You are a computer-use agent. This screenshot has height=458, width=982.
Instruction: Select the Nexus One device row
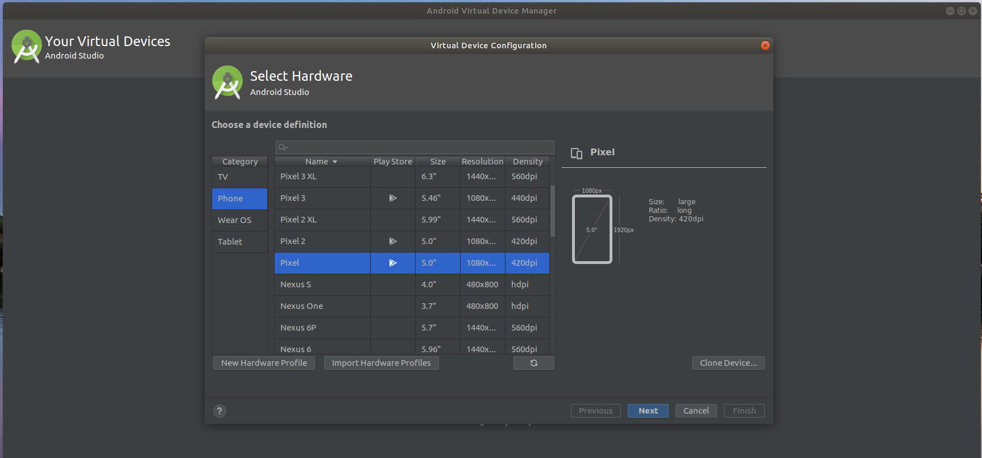pos(412,306)
